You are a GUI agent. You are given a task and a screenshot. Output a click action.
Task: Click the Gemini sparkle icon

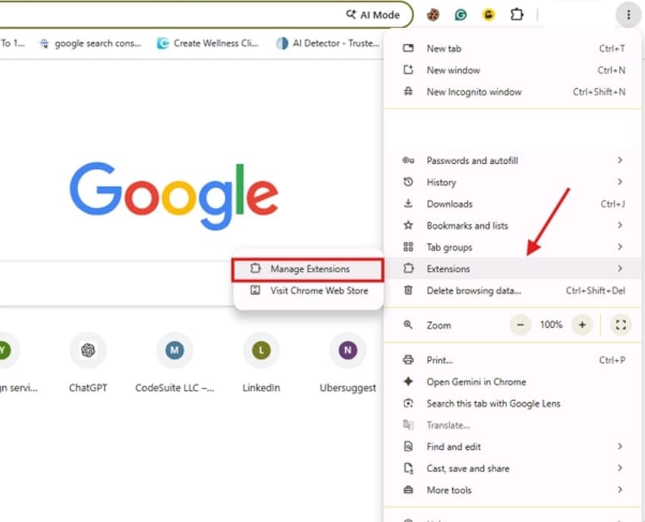[408, 382]
